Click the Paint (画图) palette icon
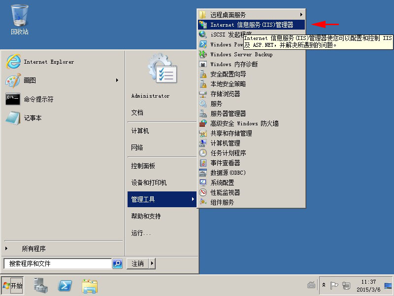The height and width of the screenshot is (296, 394). tap(13, 80)
